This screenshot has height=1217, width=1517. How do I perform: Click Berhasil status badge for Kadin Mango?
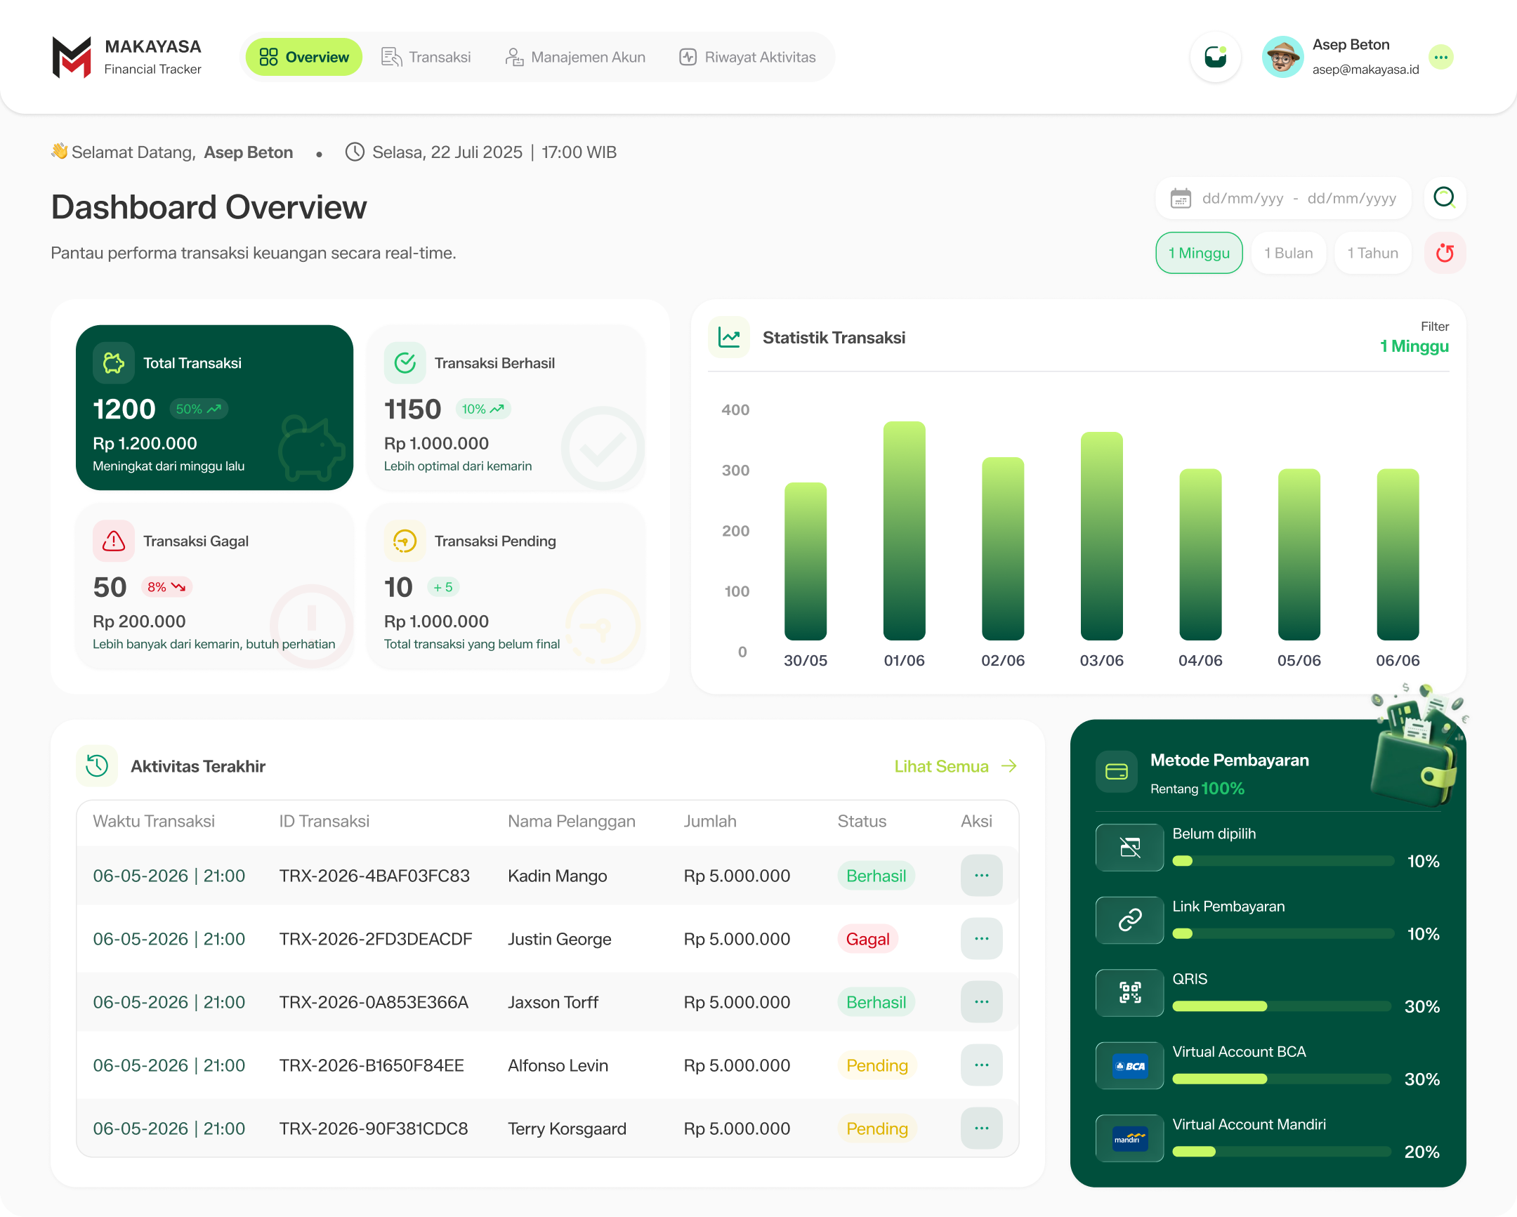876,875
